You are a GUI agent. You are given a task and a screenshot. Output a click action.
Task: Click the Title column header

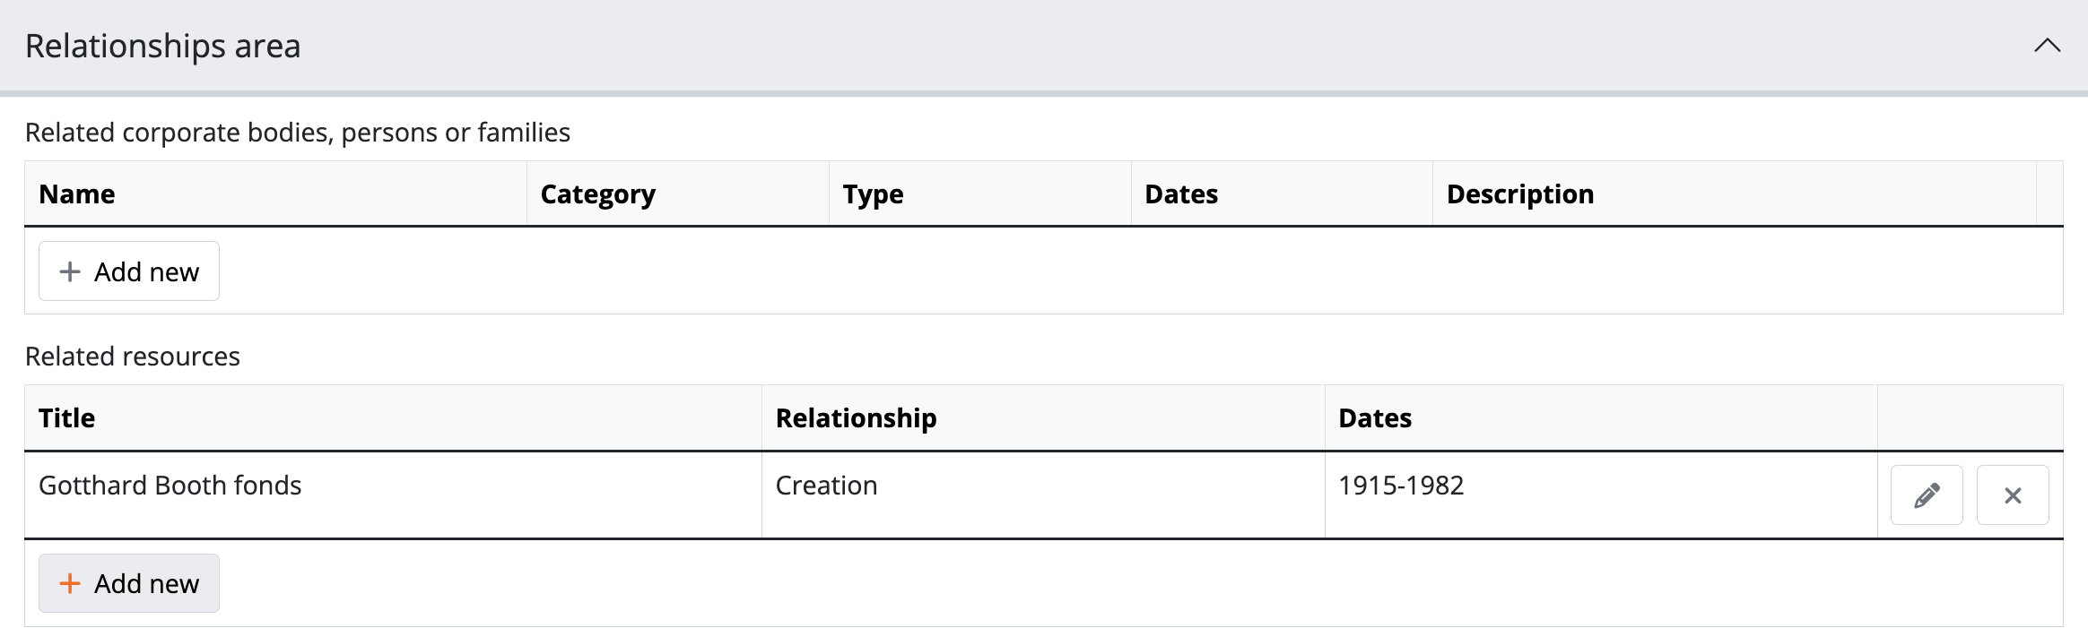(67, 418)
